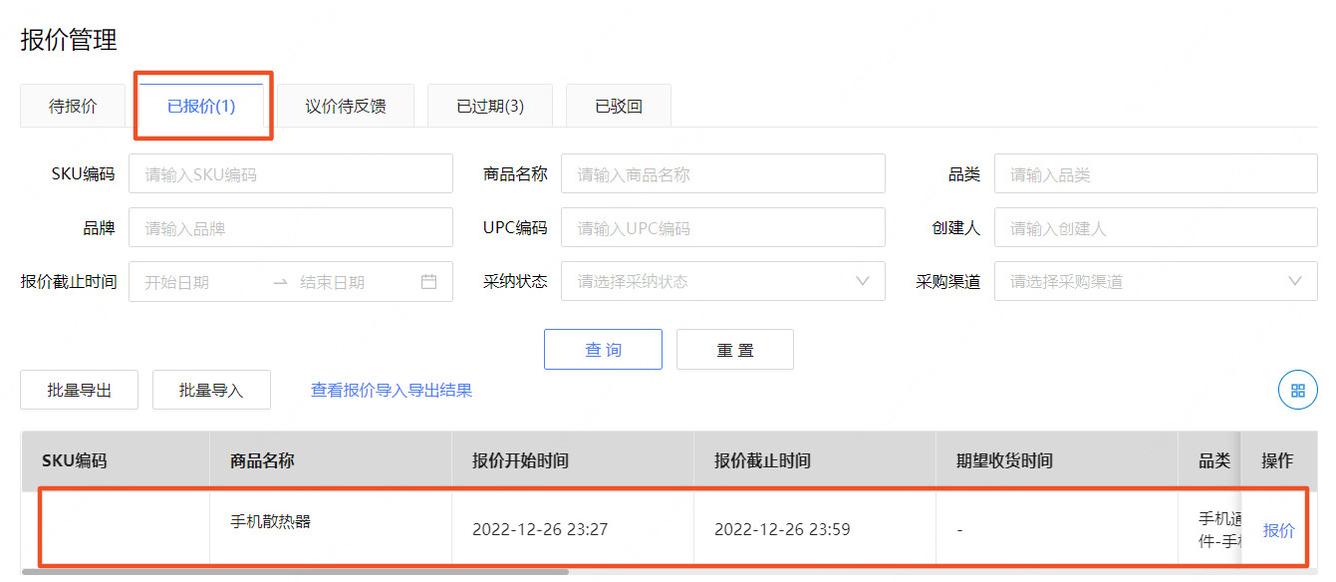1336x582 pixels.
Task: Click the SKU编码 input field
Action: [x=291, y=173]
